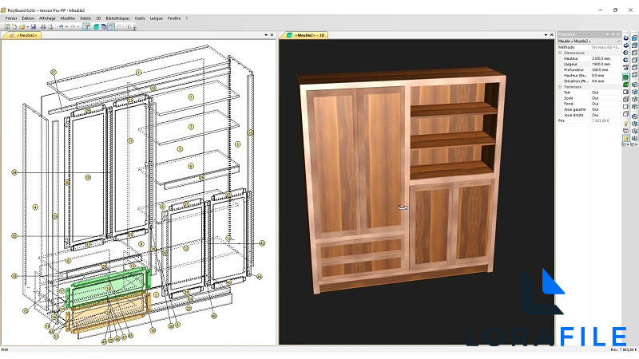The width and height of the screenshot is (639, 359).
Task: Open the Propriétés panel options arrow
Action: coord(607,34)
